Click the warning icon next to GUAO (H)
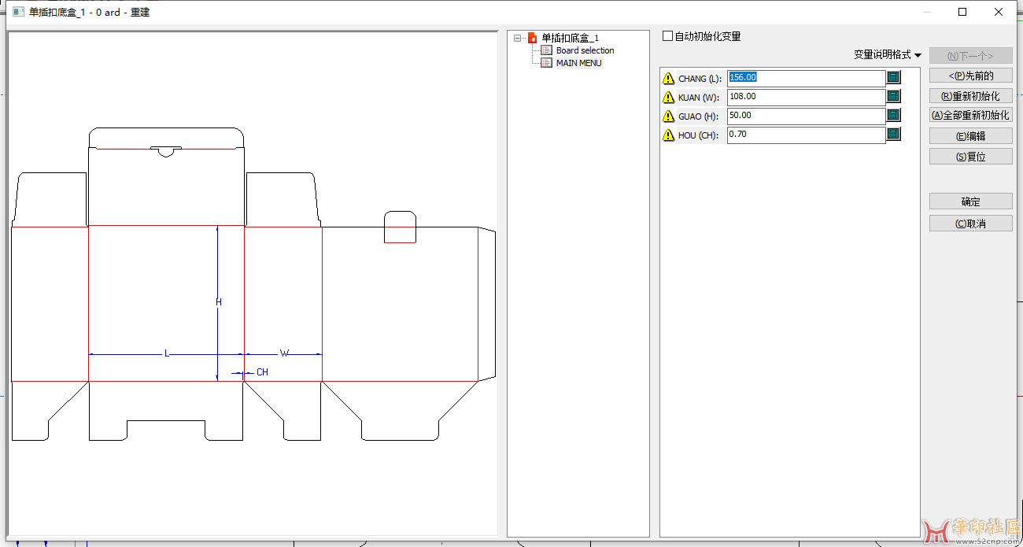This screenshot has height=547, width=1023. point(668,116)
